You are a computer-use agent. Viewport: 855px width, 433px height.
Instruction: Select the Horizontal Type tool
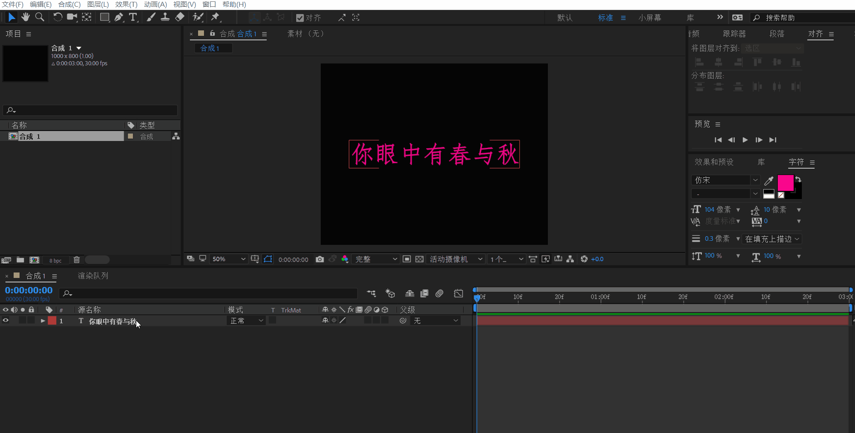click(x=133, y=17)
